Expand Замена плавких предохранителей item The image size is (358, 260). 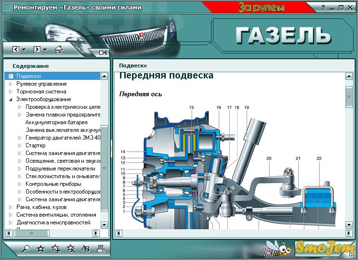click(x=20, y=115)
